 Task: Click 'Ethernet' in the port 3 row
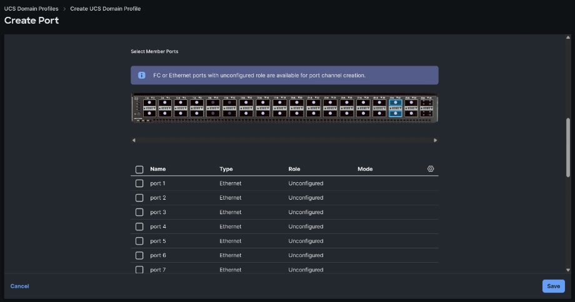[230, 212]
